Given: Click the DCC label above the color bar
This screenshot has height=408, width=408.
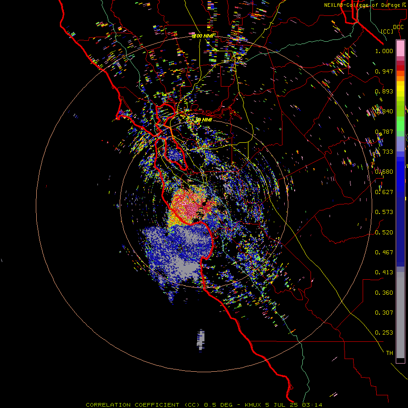Looking at the screenshot, I should click(x=398, y=27).
